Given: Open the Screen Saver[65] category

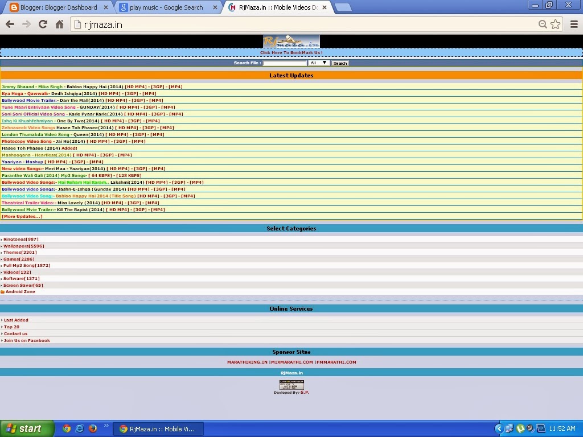Looking at the screenshot, I should [23, 286].
